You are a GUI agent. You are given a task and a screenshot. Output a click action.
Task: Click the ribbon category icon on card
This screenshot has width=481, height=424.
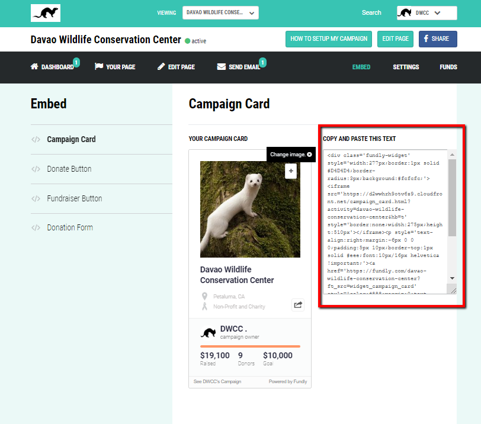pos(204,306)
